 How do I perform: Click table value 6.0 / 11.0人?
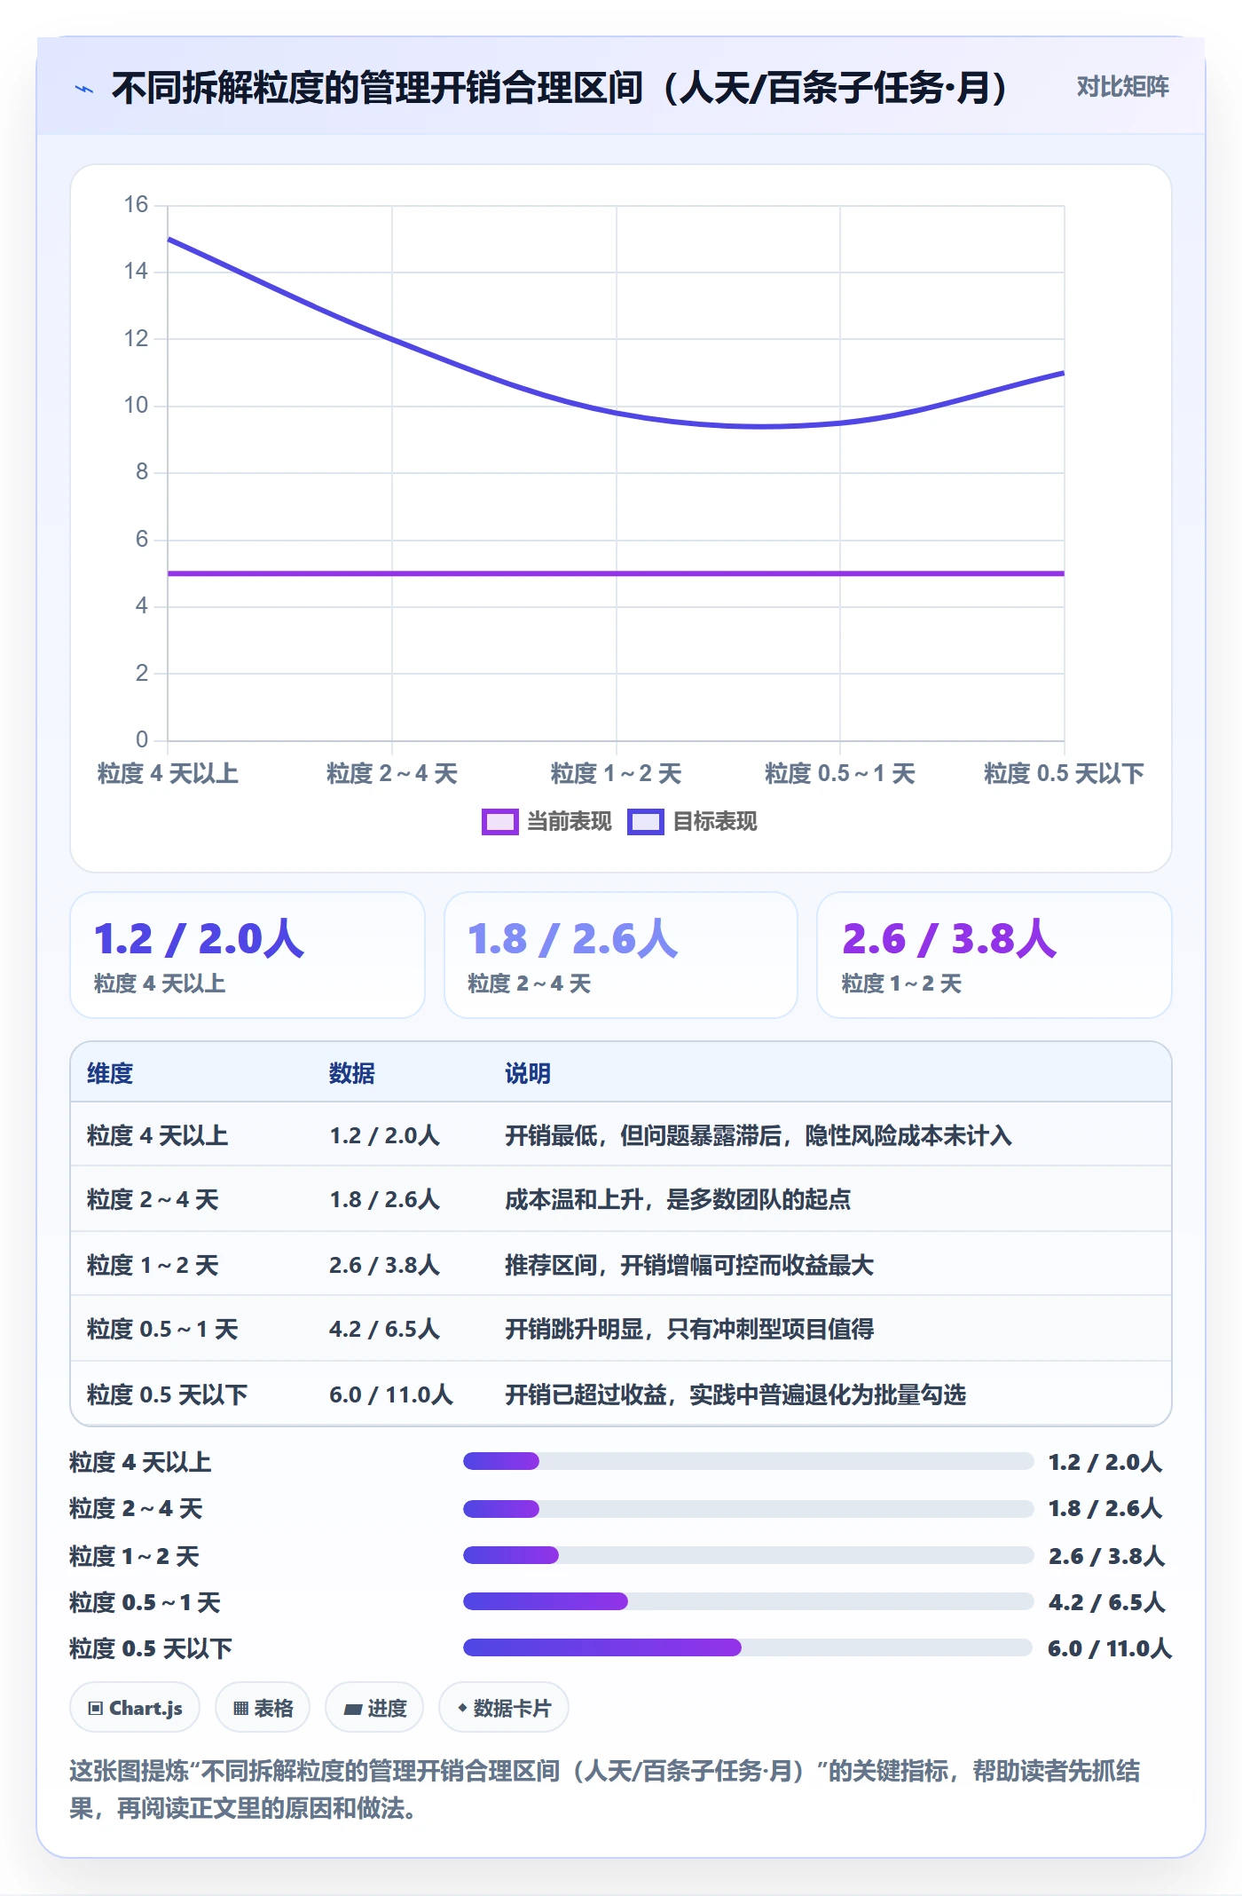click(x=391, y=1394)
